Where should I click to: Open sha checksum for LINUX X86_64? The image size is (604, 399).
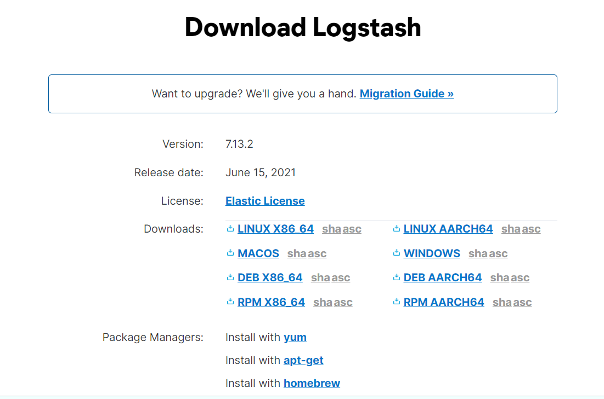[332, 229]
